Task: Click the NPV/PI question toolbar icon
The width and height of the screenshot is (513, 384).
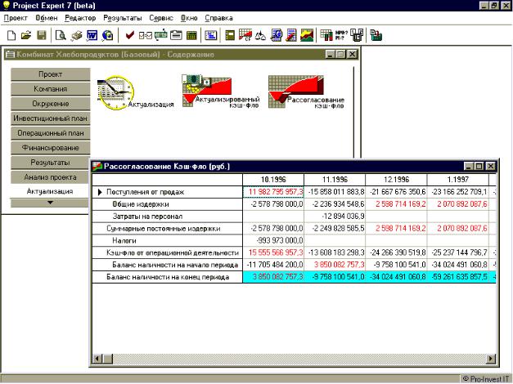Action: [x=341, y=35]
